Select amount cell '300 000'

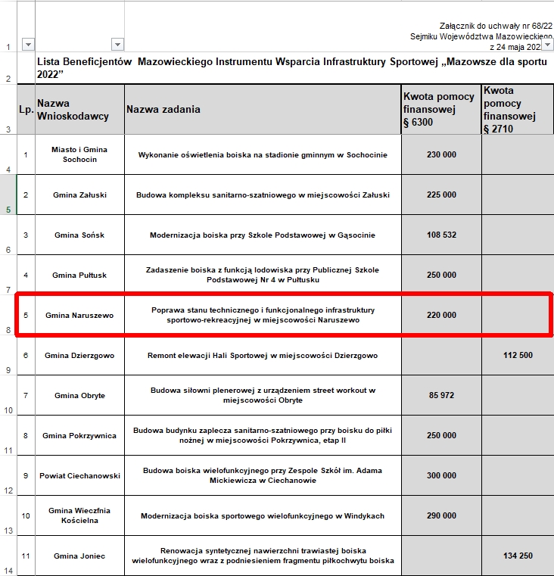coord(441,475)
